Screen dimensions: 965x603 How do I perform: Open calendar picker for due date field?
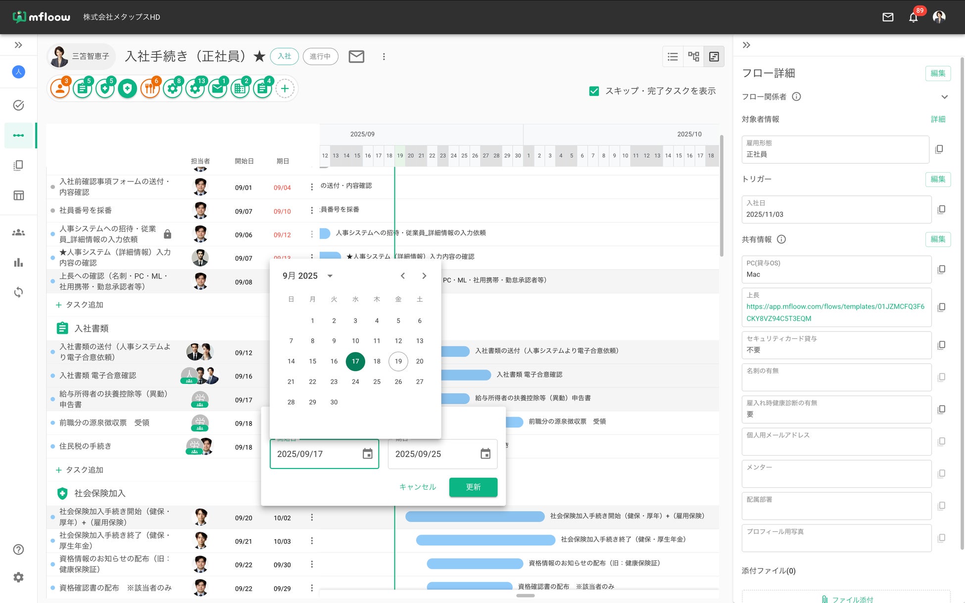(485, 454)
